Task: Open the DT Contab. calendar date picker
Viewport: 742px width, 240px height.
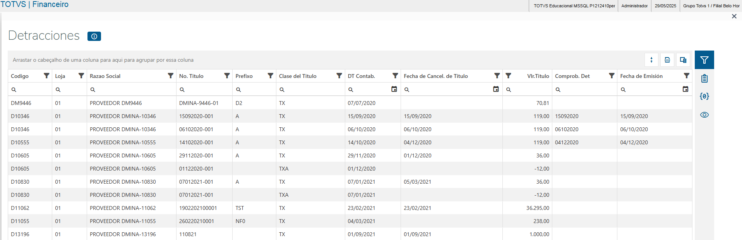Action: pyautogui.click(x=394, y=89)
